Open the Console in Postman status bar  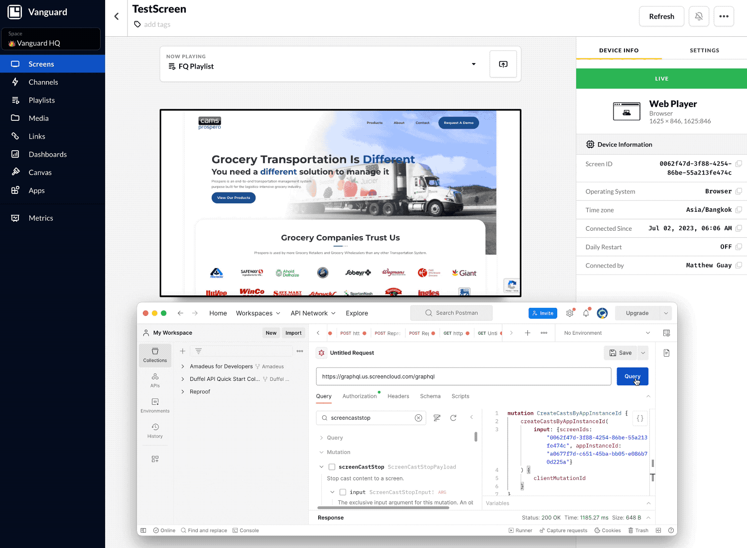coord(246,531)
